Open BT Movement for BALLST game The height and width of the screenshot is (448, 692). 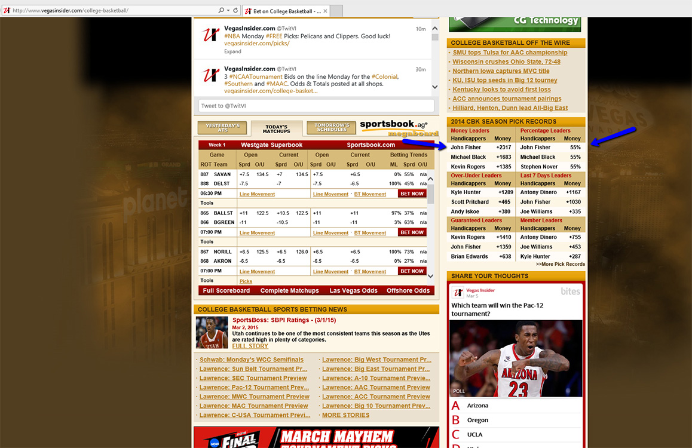point(370,233)
